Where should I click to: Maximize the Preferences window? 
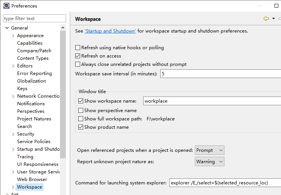(x=276, y=6)
